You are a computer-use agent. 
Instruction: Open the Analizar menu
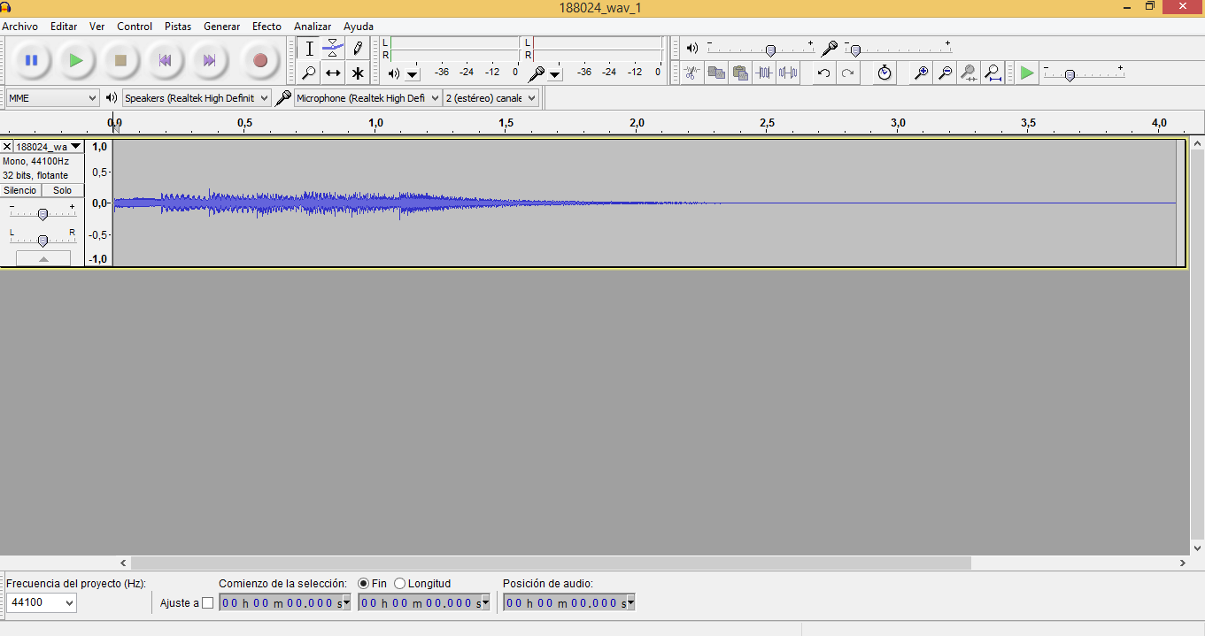(313, 27)
